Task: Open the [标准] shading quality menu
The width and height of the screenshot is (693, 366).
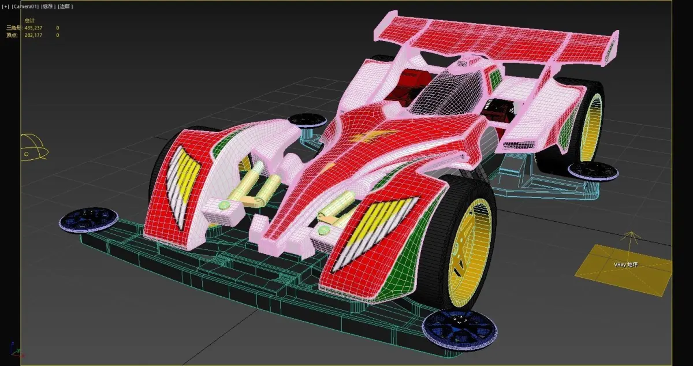Action: tap(47, 6)
